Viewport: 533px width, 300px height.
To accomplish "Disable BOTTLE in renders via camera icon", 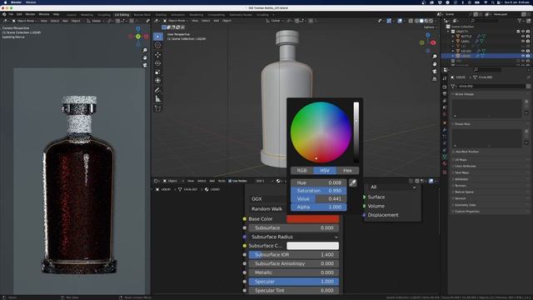I will click(x=528, y=36).
